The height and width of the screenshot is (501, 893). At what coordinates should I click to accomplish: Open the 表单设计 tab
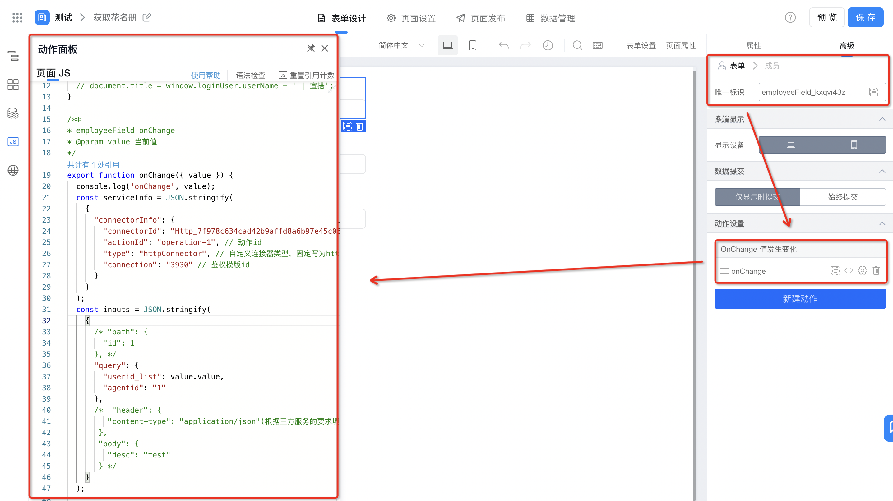(341, 18)
